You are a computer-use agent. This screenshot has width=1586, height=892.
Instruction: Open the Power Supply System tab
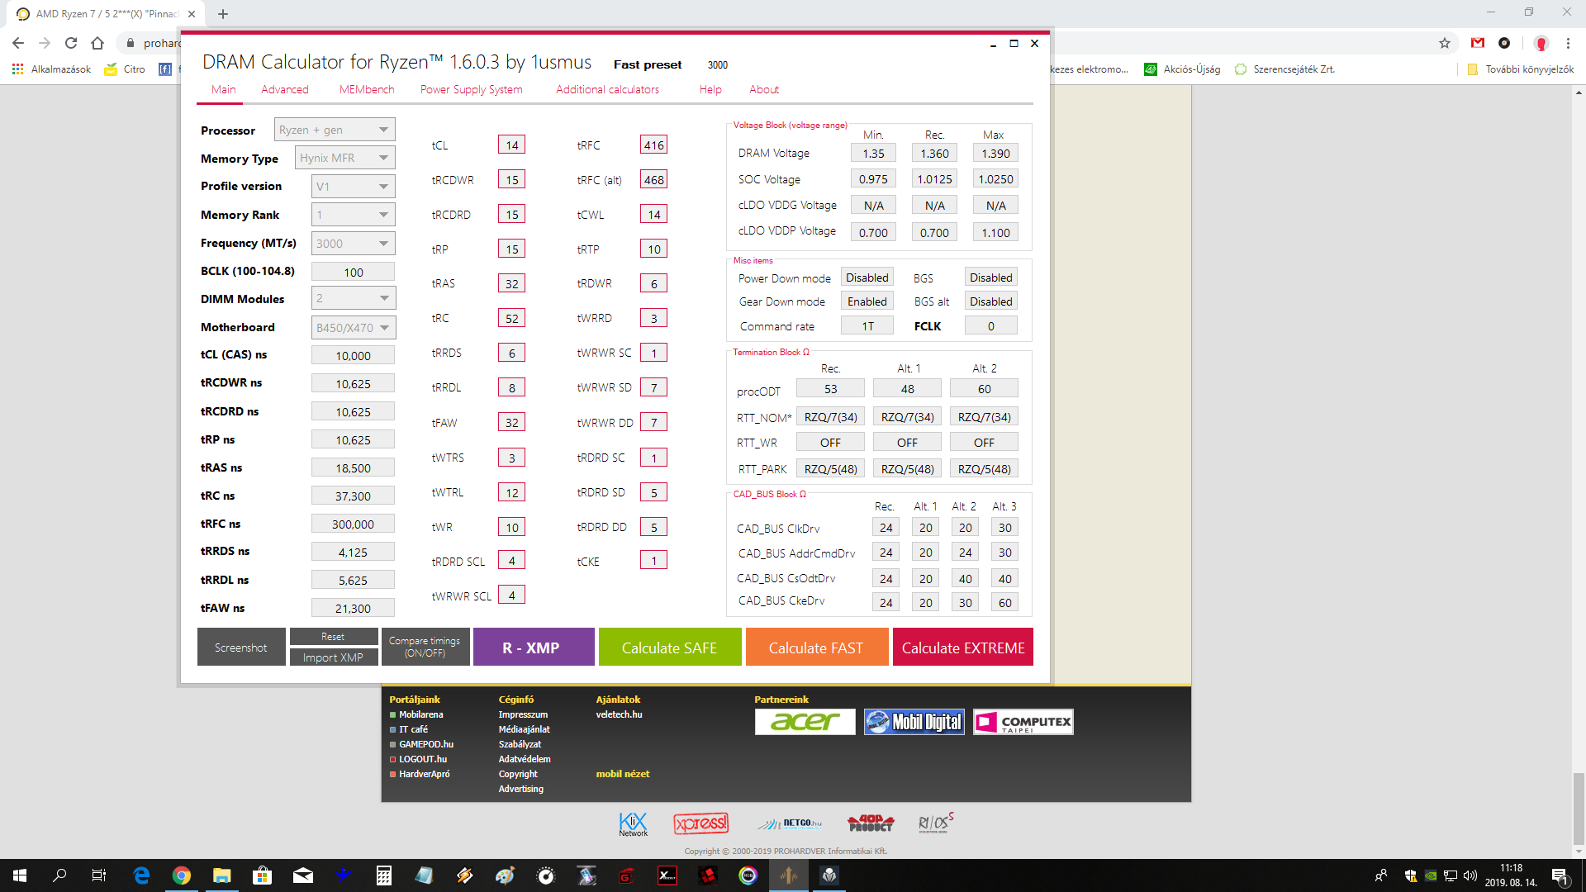pos(471,89)
